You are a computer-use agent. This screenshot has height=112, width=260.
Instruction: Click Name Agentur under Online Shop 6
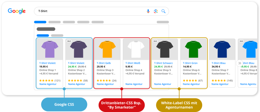(191, 84)
